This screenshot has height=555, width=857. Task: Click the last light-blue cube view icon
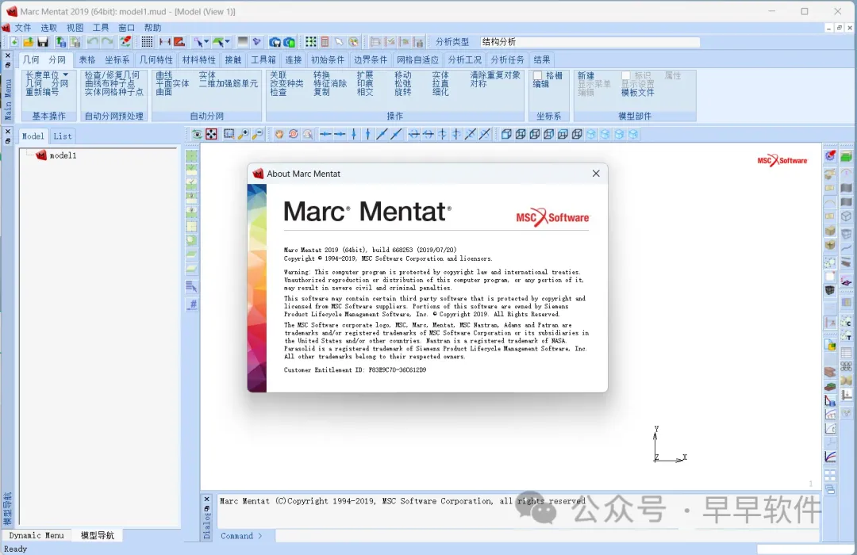633,134
